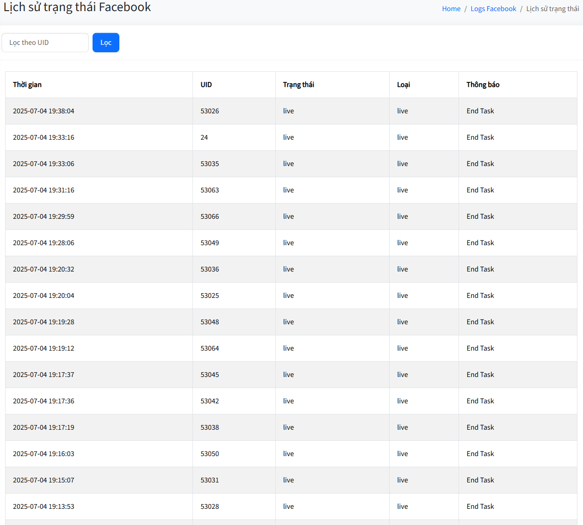The height and width of the screenshot is (525, 583).
Task: Click timestamp 2025-07-04 19:29:59
Action: (x=43, y=216)
